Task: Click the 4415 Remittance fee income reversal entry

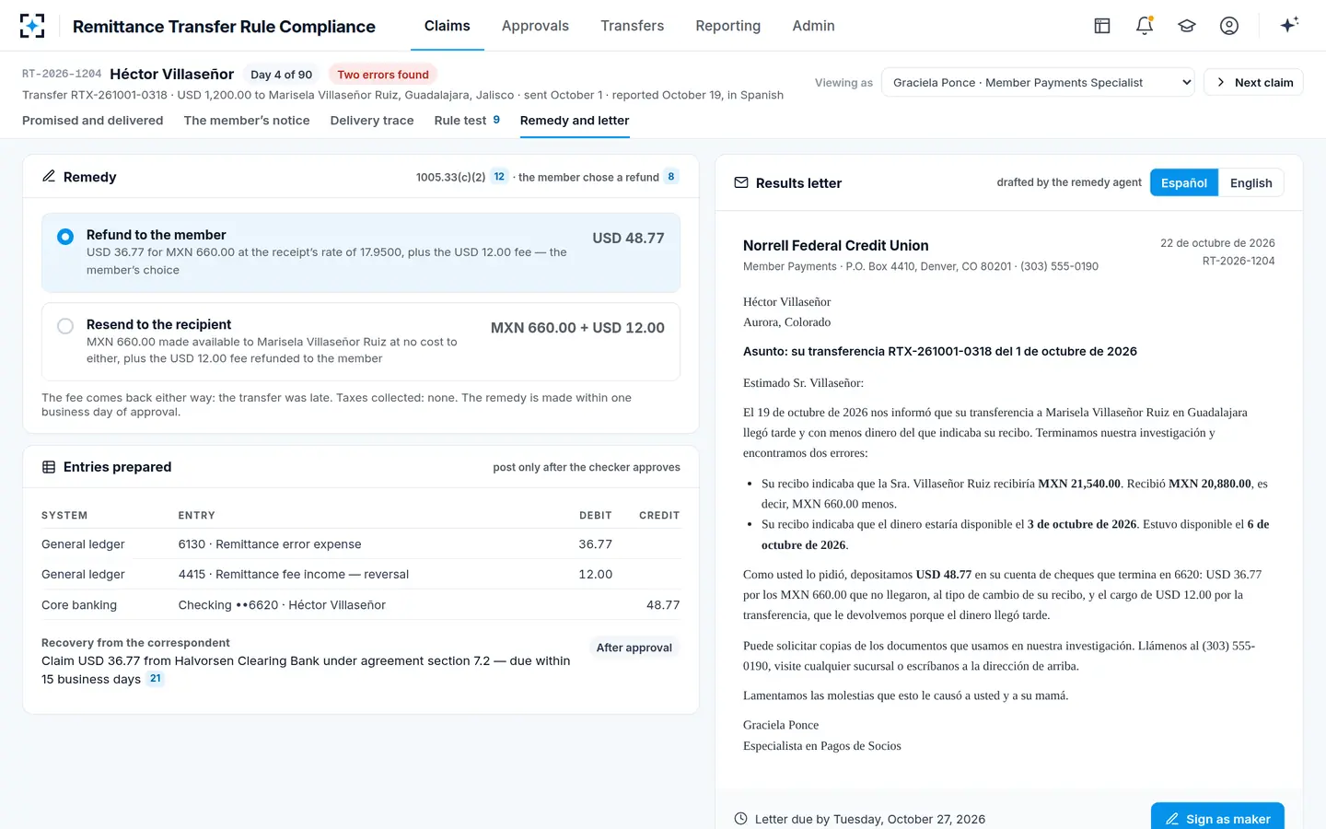Action: click(x=294, y=574)
